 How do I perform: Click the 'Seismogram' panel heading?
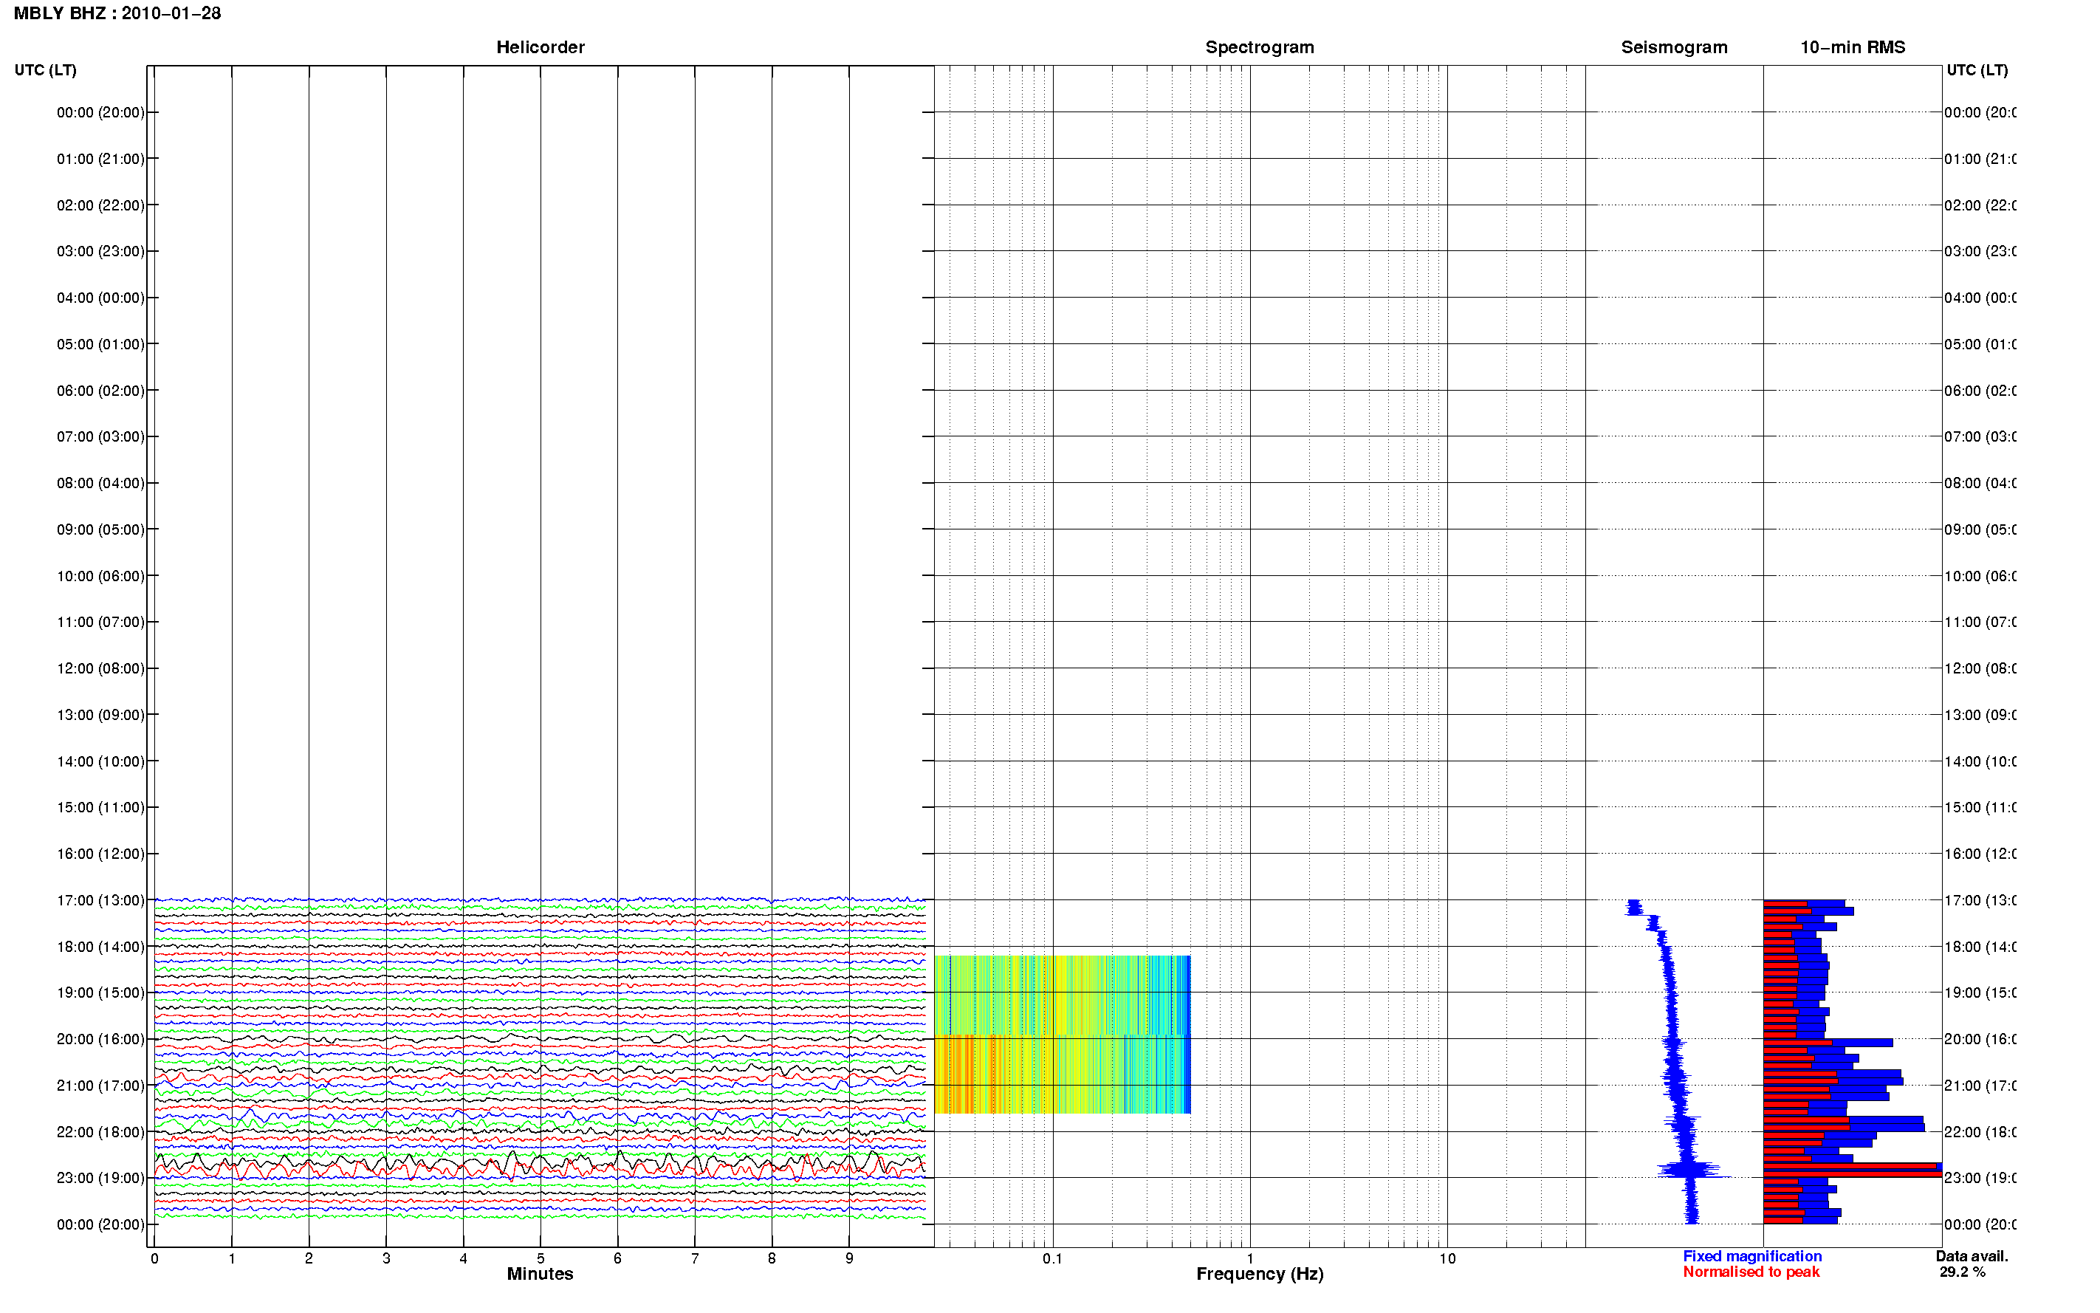click(1674, 47)
